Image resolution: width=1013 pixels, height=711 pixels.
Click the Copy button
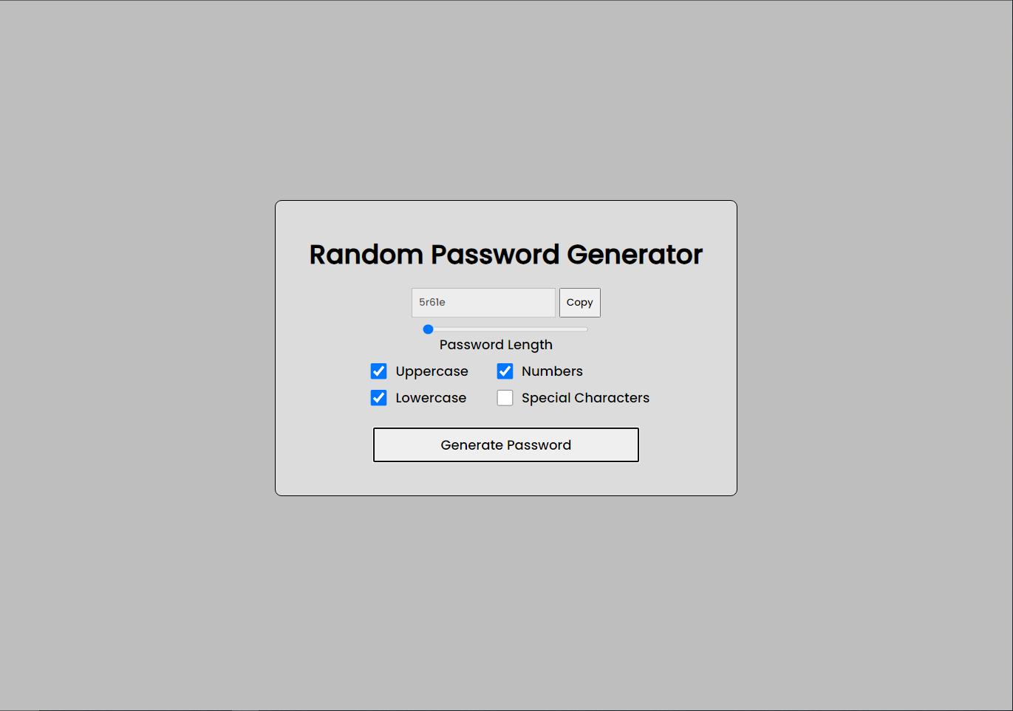[580, 303]
